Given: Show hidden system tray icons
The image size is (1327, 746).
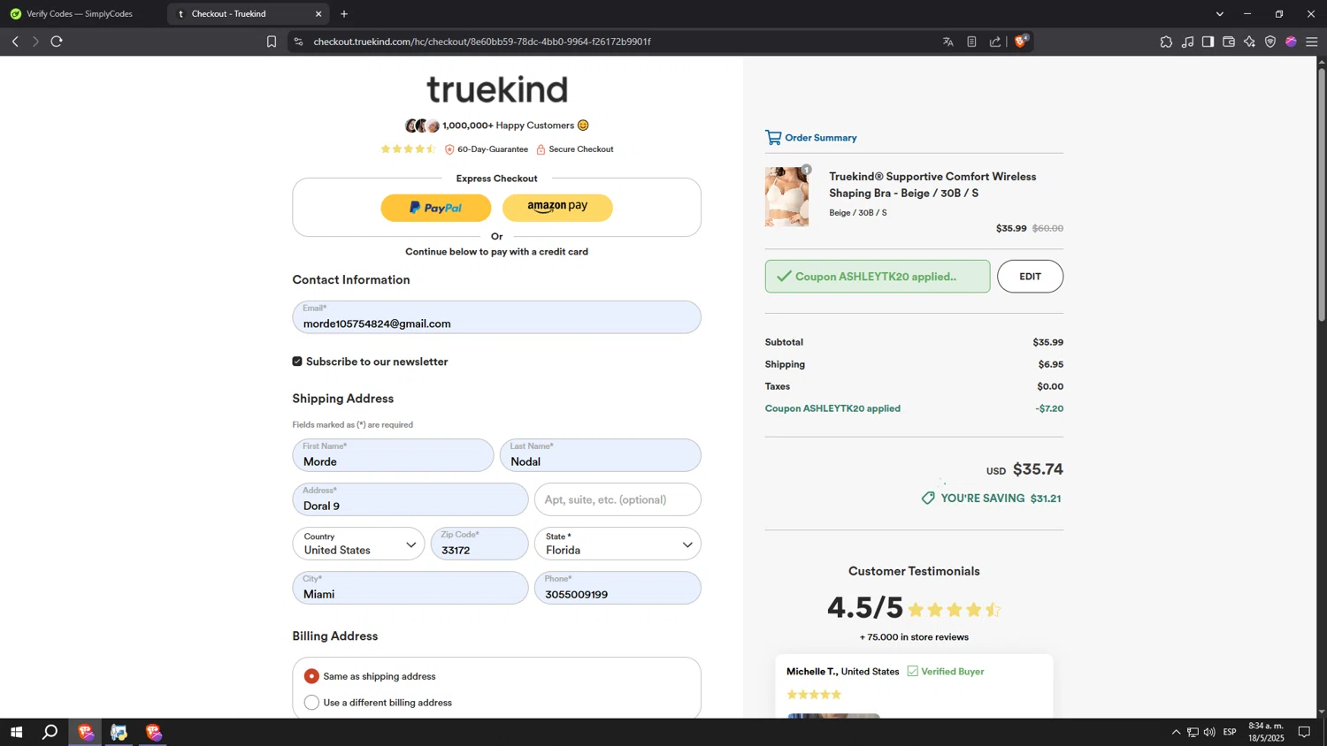Looking at the screenshot, I should 1176,732.
